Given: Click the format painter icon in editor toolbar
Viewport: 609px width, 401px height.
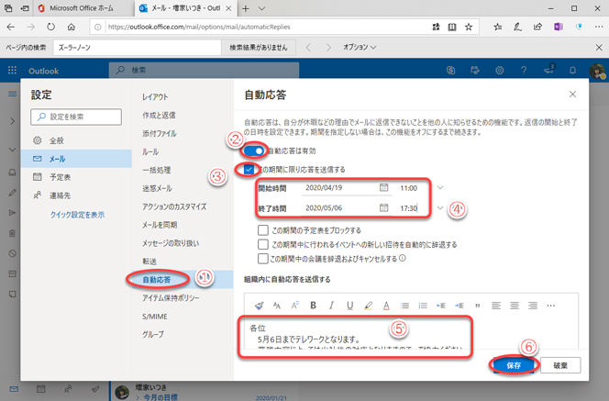Looking at the screenshot, I should pyautogui.click(x=259, y=306).
